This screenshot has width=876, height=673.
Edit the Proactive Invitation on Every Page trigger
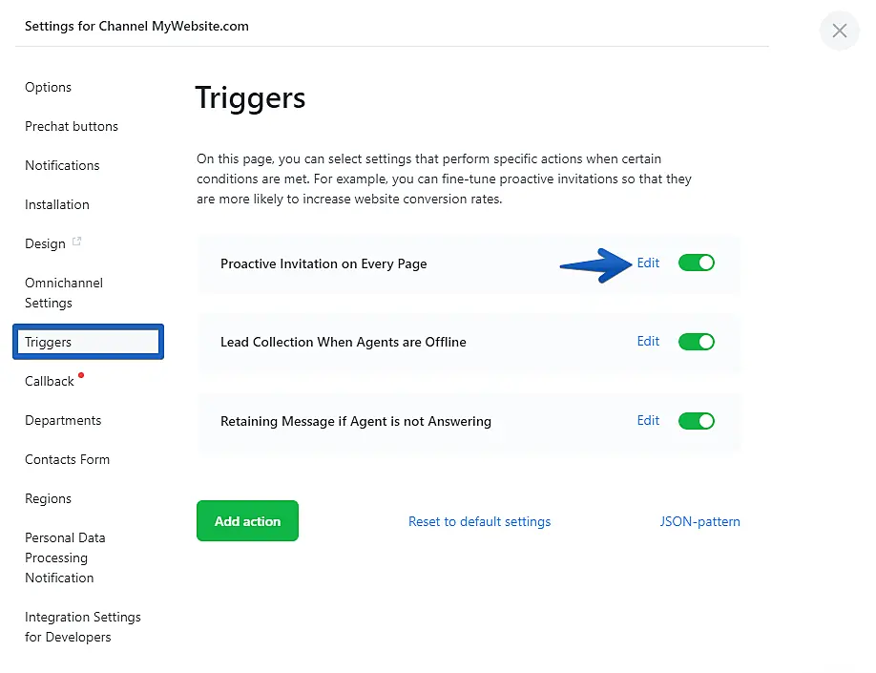(x=648, y=263)
